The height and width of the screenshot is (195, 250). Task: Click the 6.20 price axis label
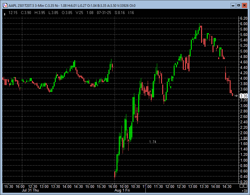click(244, 18)
